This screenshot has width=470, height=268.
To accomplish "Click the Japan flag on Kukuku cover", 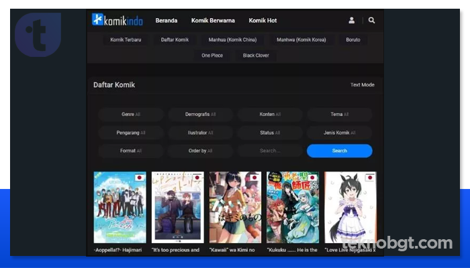I will point(312,178).
